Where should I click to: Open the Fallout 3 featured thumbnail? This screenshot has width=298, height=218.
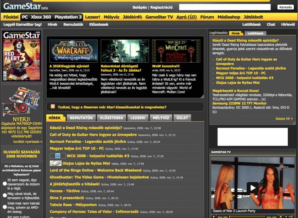[125, 51]
